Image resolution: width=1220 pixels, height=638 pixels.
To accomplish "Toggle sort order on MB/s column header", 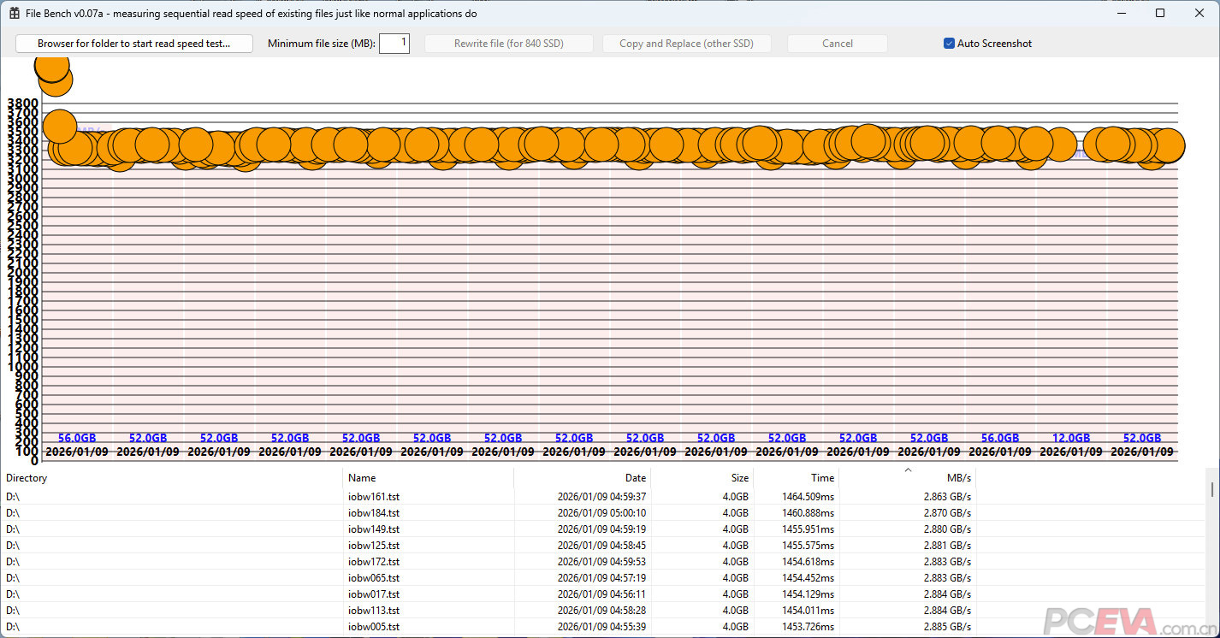I will point(907,478).
